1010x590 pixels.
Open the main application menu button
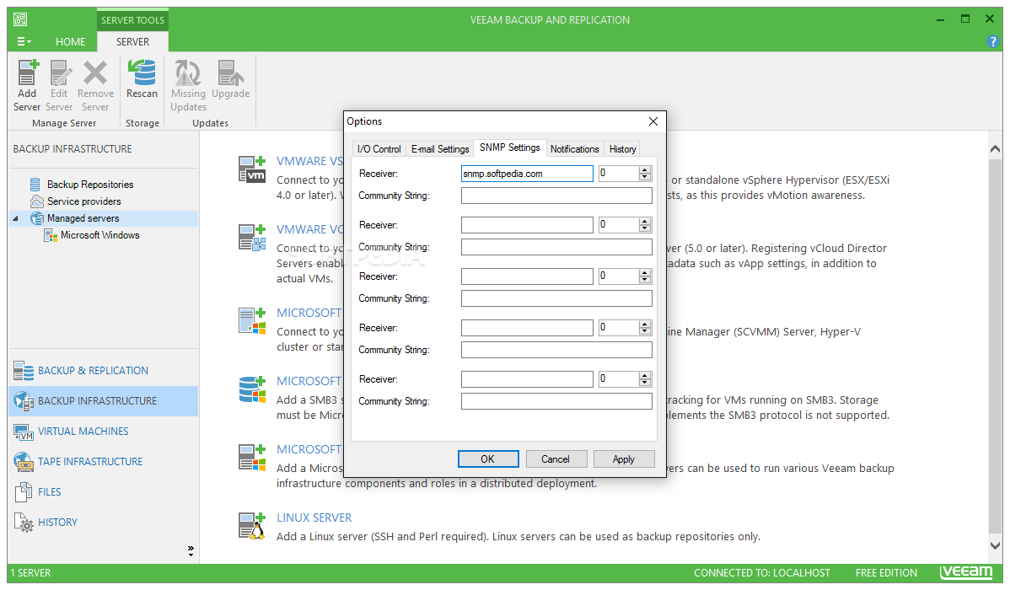[x=24, y=41]
